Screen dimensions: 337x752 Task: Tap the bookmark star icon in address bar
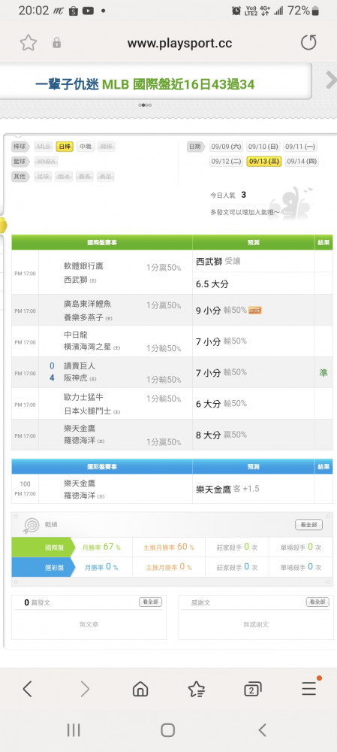(x=29, y=43)
